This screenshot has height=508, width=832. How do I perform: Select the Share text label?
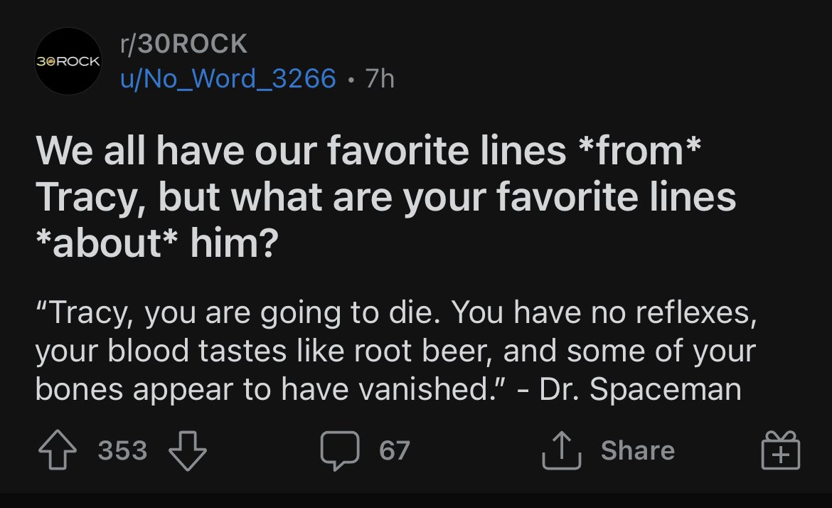(x=638, y=450)
